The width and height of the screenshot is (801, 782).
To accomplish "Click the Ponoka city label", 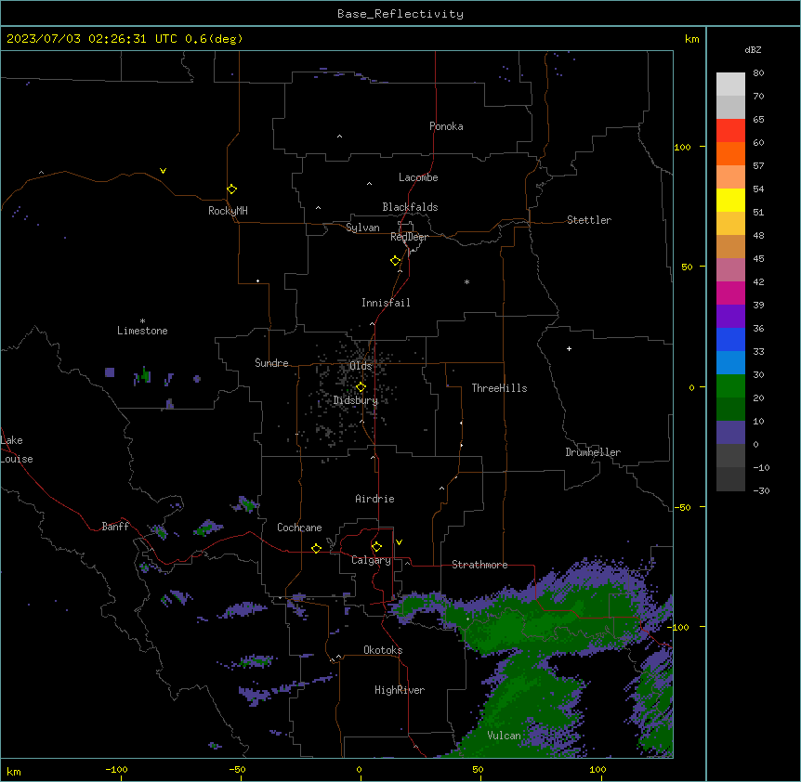I will 446,126.
